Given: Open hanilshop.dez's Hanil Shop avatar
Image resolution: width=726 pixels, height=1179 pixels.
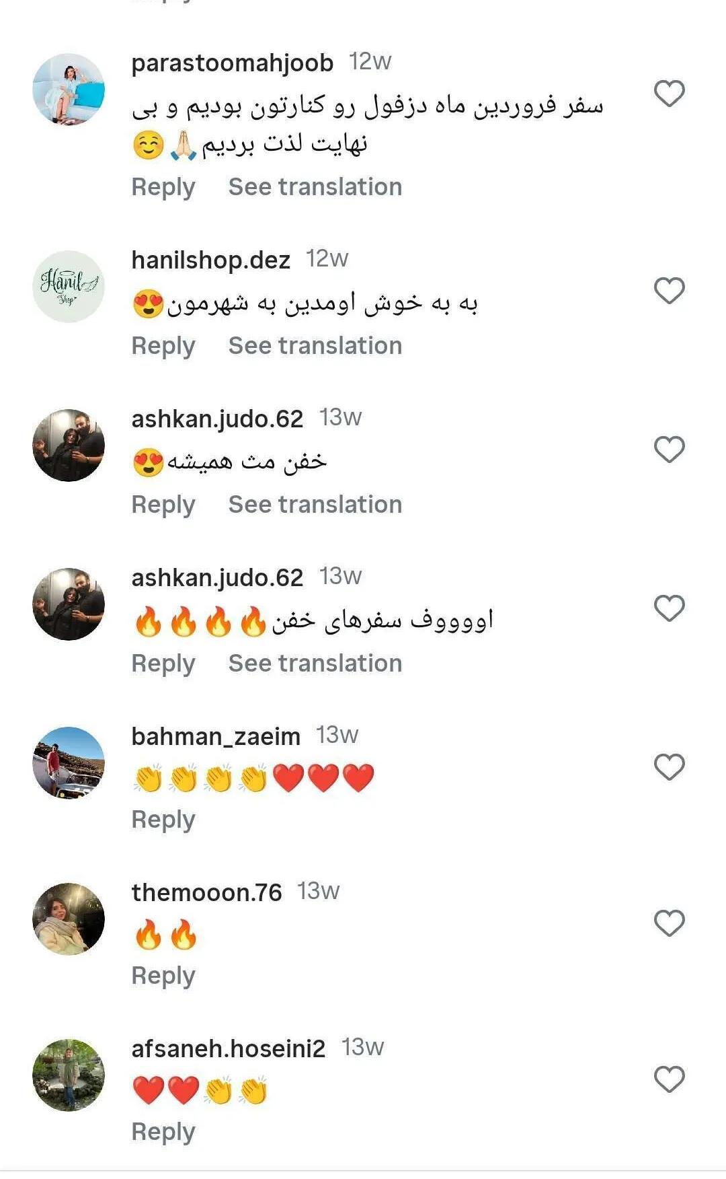Looking at the screenshot, I should (69, 287).
